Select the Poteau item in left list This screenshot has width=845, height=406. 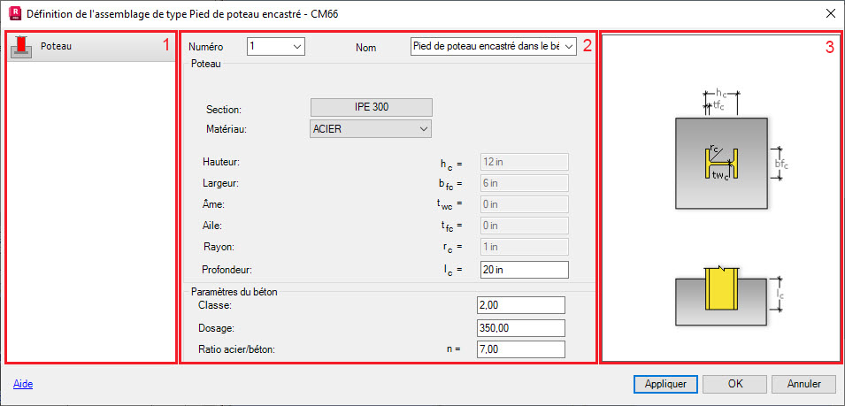pos(90,47)
